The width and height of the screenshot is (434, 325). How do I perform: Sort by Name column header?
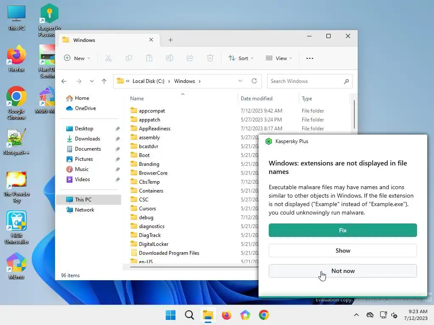click(x=182, y=99)
